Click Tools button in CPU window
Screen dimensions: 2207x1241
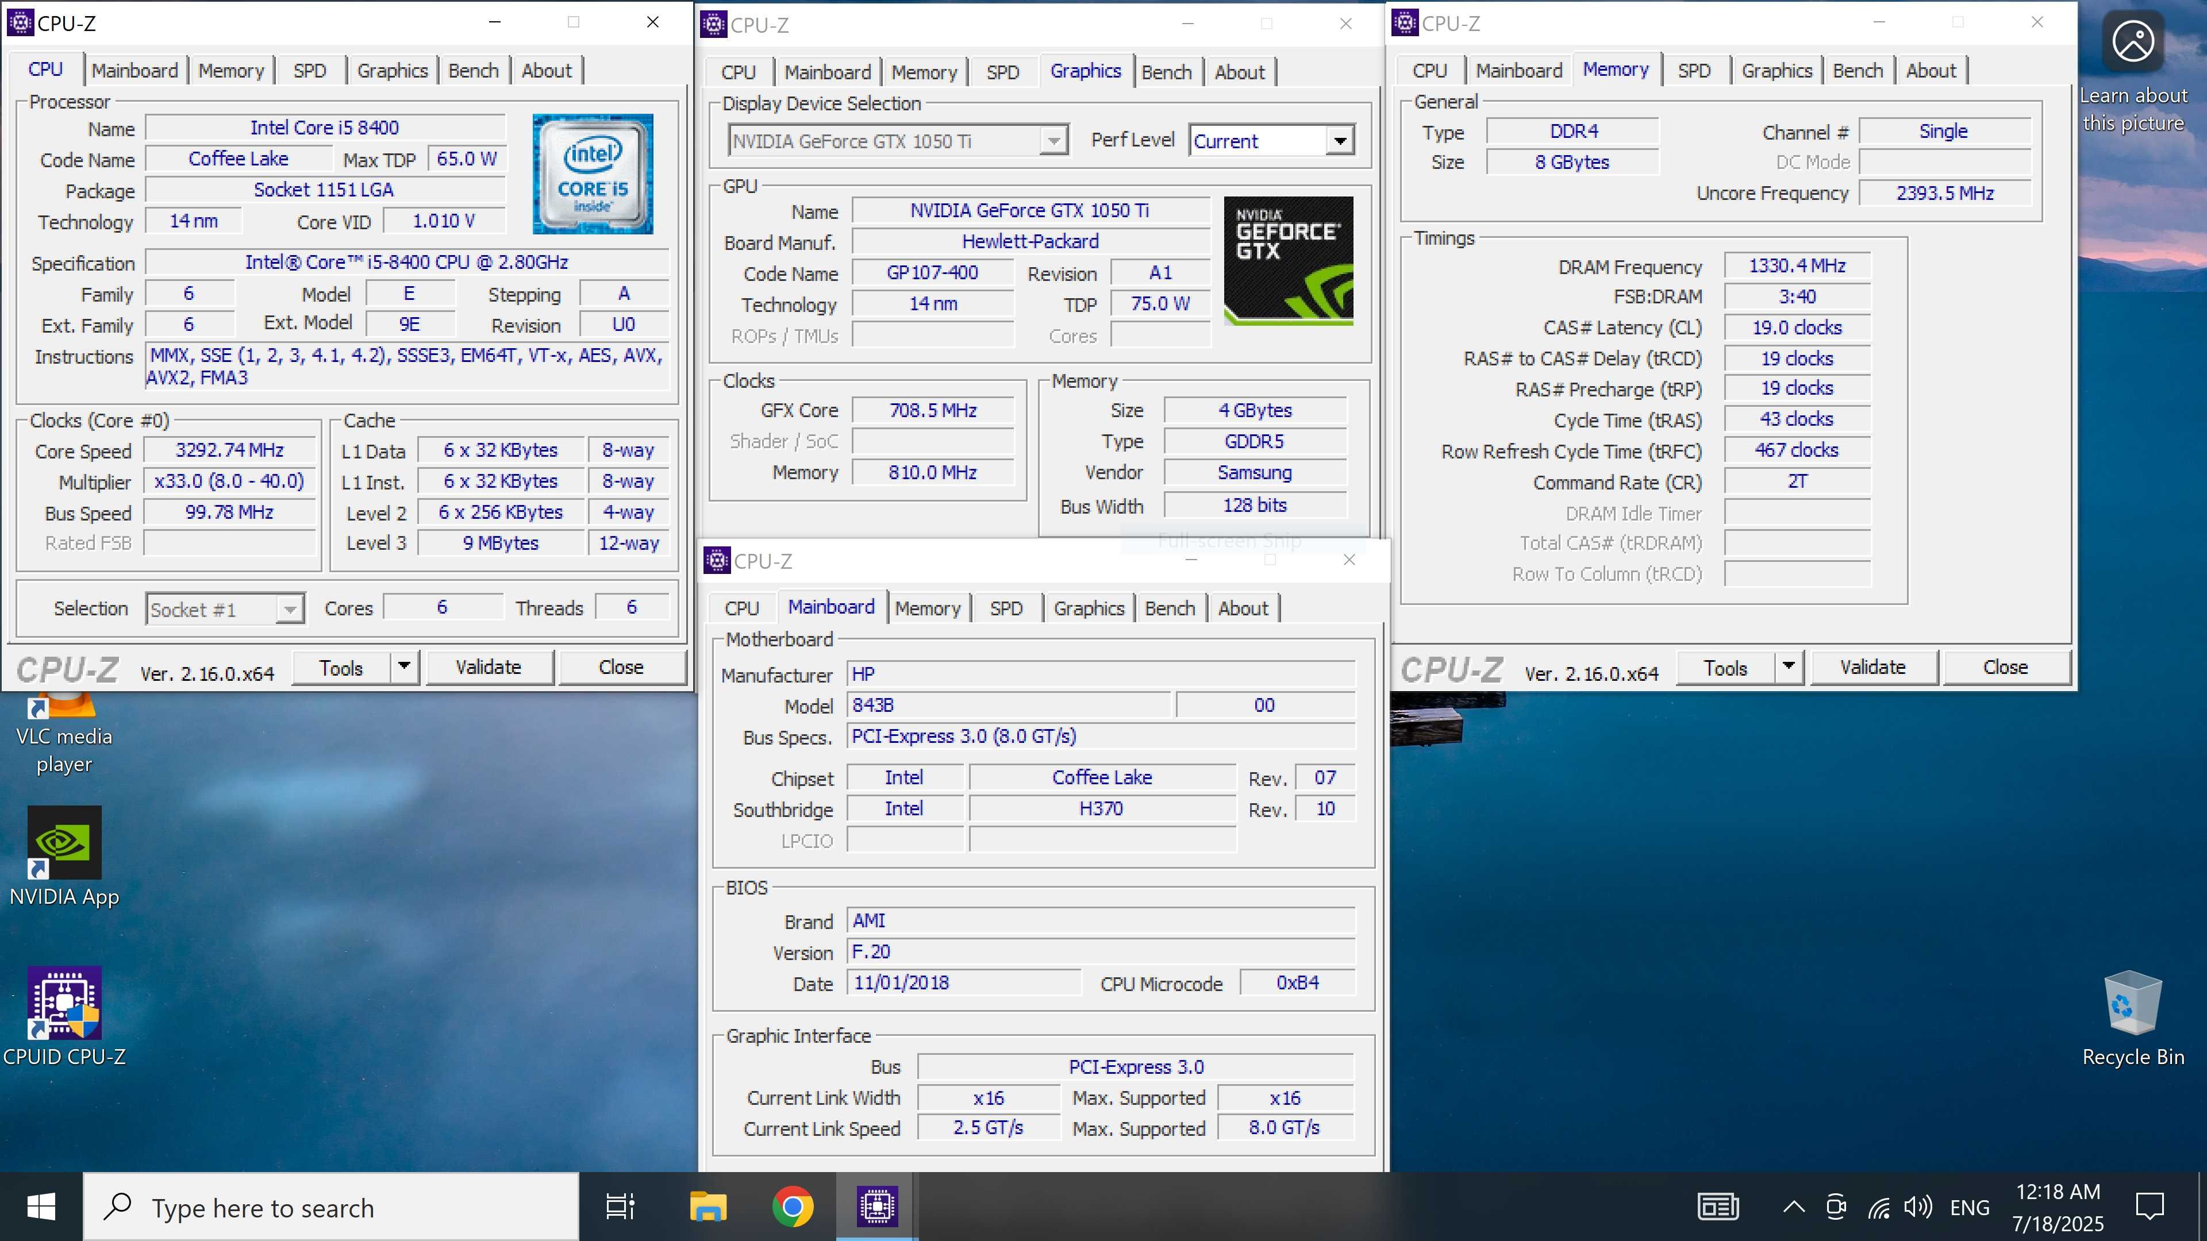tap(341, 667)
